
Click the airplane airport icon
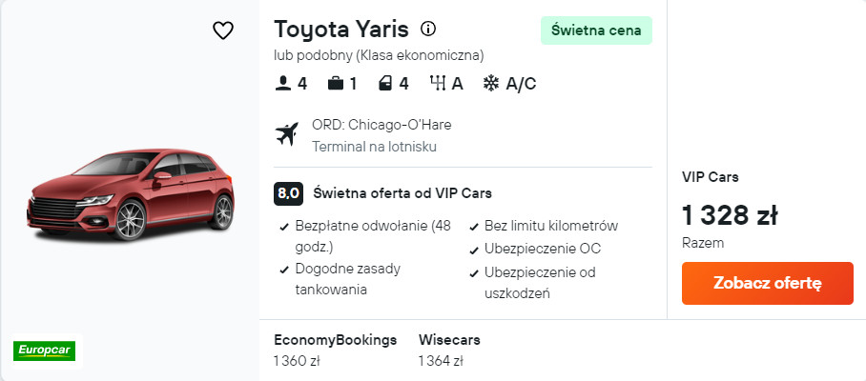point(286,135)
